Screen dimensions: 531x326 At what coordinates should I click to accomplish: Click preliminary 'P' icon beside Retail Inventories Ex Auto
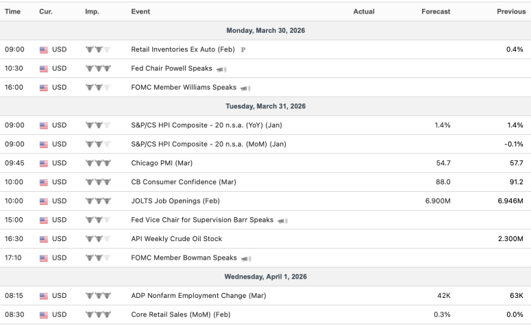point(243,50)
